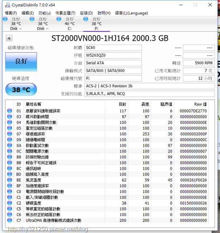This screenshot has width=220, height=233.
Task: Click status icon for attribute 0A
Action: pyautogui.click(x=10, y=146)
